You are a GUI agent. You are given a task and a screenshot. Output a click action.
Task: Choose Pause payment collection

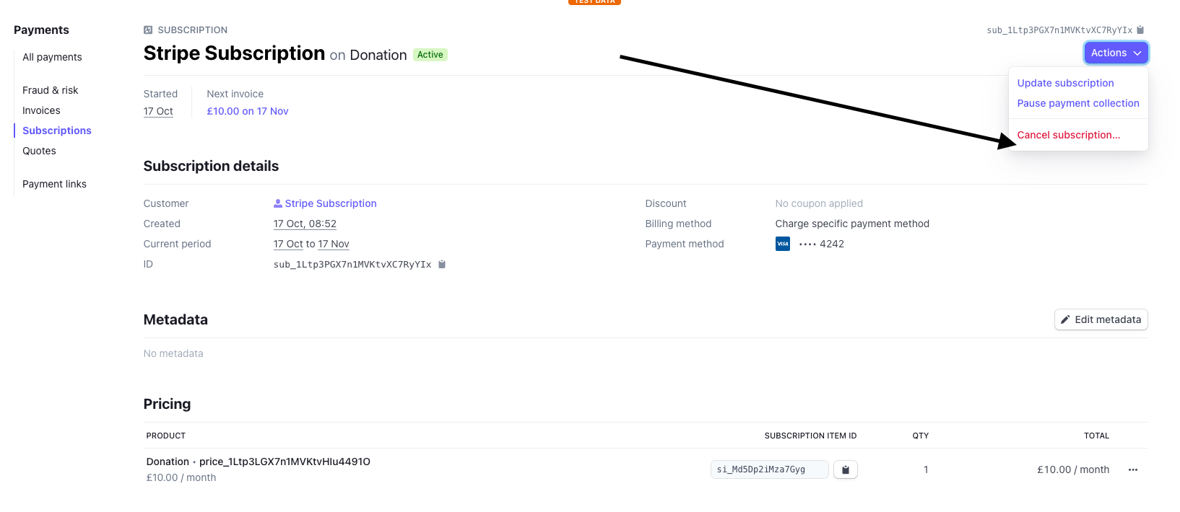pos(1077,103)
